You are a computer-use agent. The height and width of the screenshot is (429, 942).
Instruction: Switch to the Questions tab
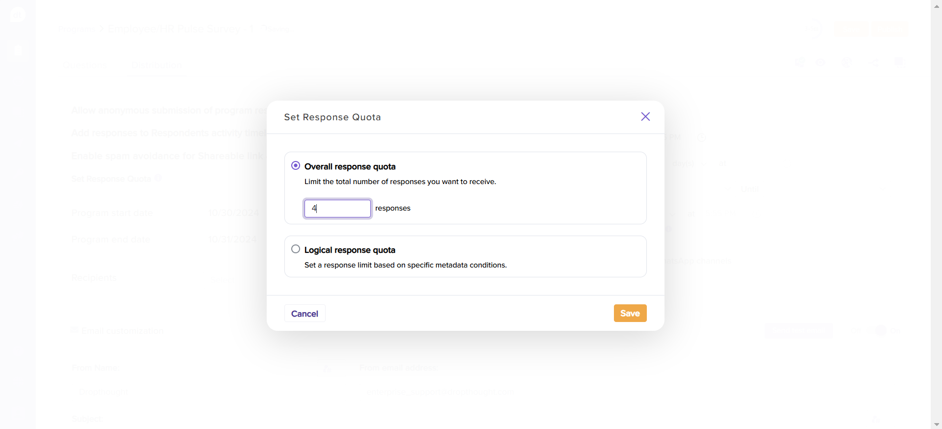click(84, 65)
